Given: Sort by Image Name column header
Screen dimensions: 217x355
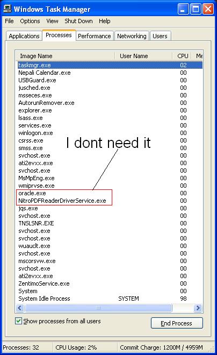Looking at the screenshot, I should [65, 56].
